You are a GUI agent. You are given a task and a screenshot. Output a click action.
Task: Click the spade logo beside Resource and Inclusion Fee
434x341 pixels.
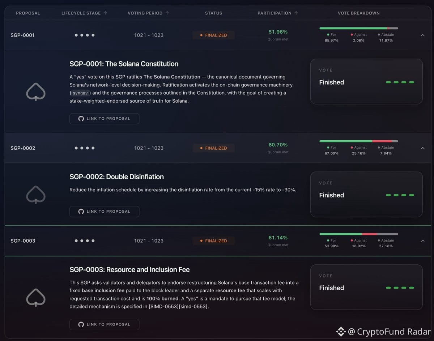[x=36, y=298]
